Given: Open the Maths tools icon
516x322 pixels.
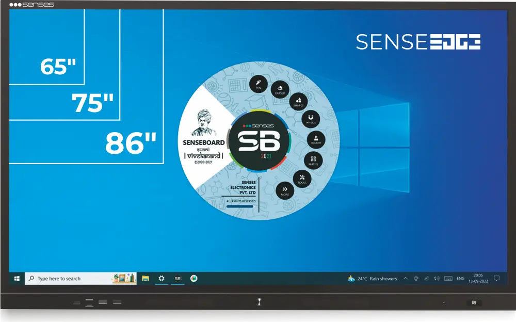Looking at the screenshot, I should click(313, 160).
